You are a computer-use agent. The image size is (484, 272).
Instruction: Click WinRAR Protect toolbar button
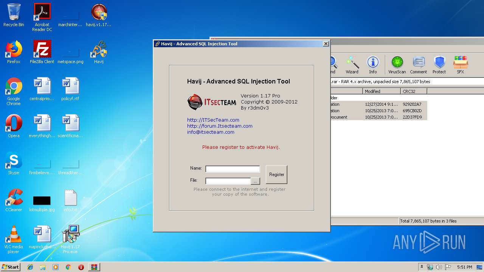point(439,65)
